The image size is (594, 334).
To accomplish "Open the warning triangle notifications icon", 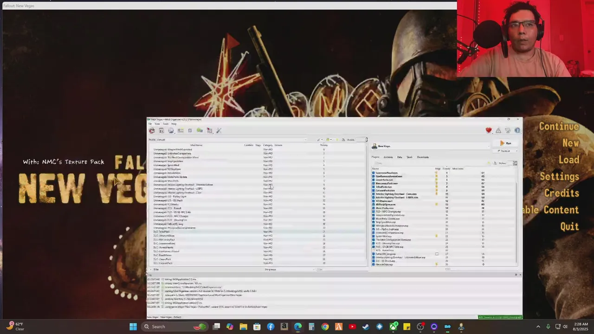I will click(498, 131).
